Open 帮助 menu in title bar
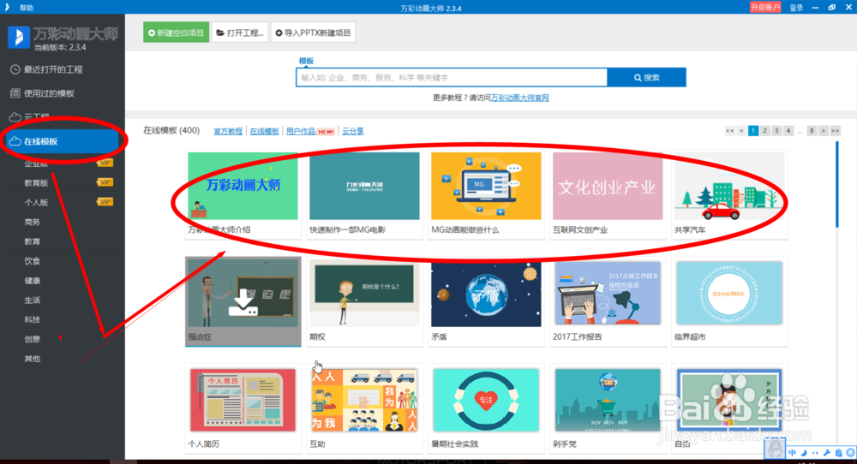This screenshot has width=857, height=464. point(27,8)
